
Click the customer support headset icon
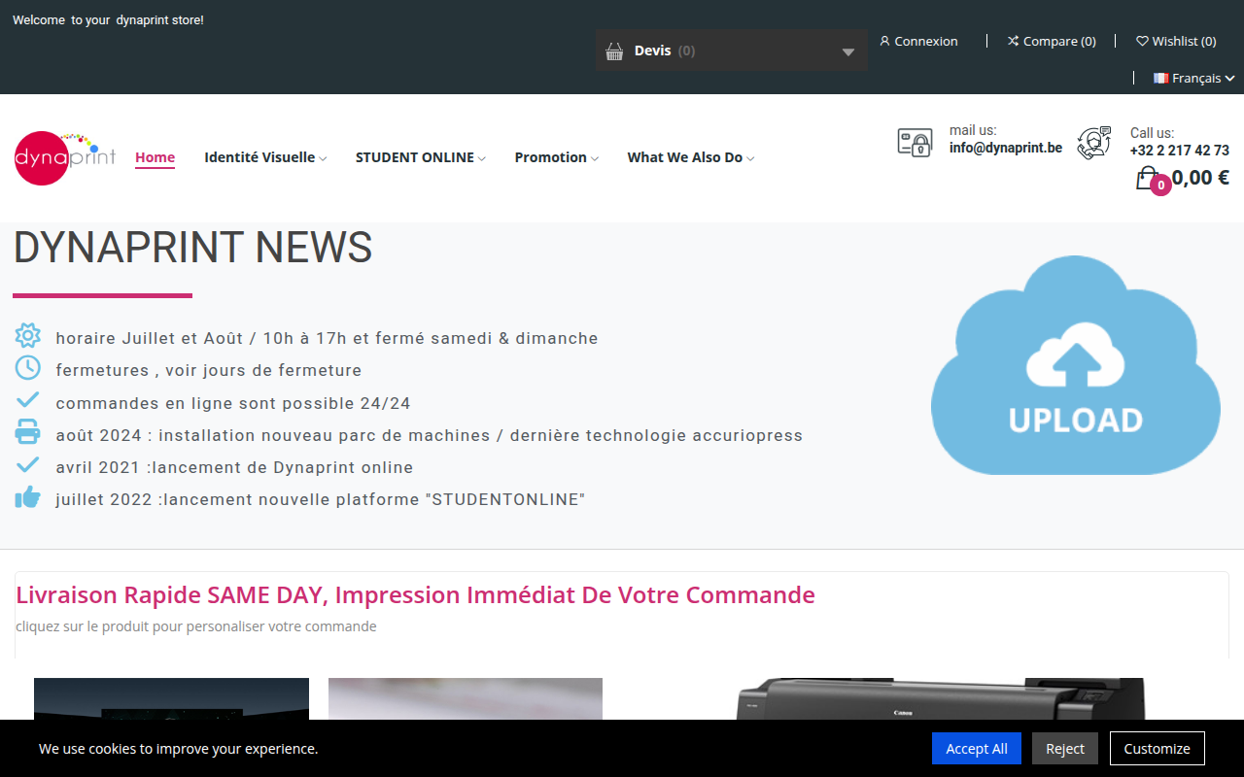(1094, 143)
